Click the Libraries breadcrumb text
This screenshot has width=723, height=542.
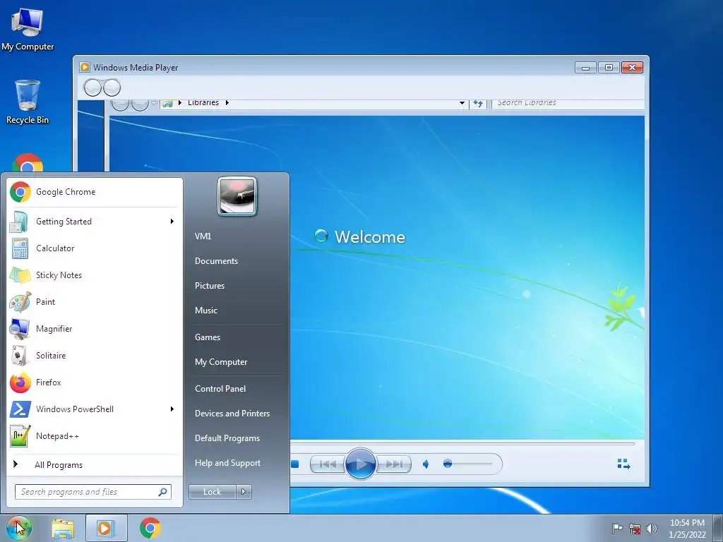[x=203, y=102]
